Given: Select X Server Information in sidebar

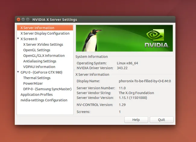Looking at the screenshot, I should pyautogui.click(x=45, y=28).
